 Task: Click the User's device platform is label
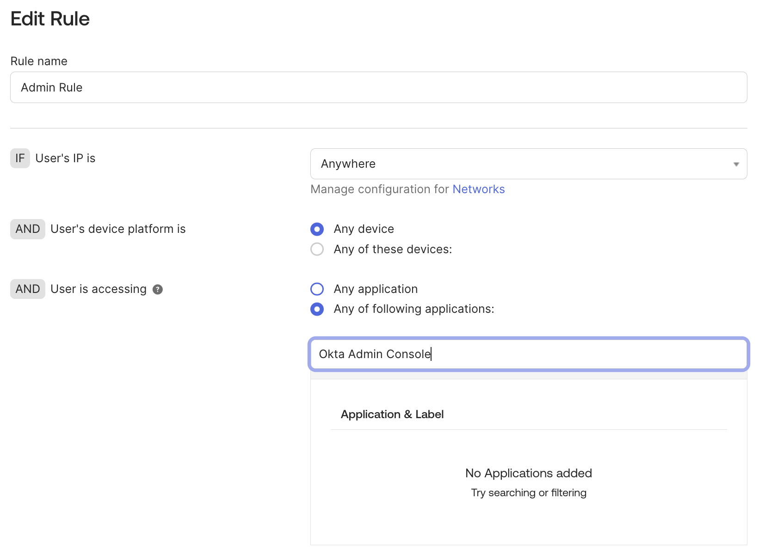118,229
